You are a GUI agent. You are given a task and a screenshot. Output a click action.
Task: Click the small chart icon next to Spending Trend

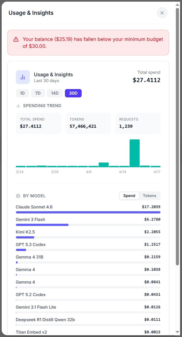18,106
